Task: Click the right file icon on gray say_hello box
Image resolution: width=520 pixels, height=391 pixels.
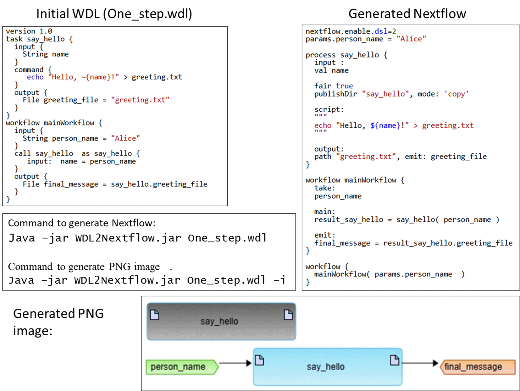Action: point(288,315)
